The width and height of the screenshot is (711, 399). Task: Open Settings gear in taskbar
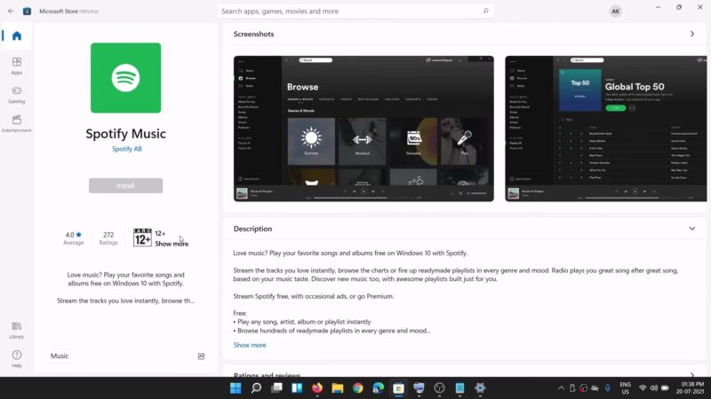point(480,388)
